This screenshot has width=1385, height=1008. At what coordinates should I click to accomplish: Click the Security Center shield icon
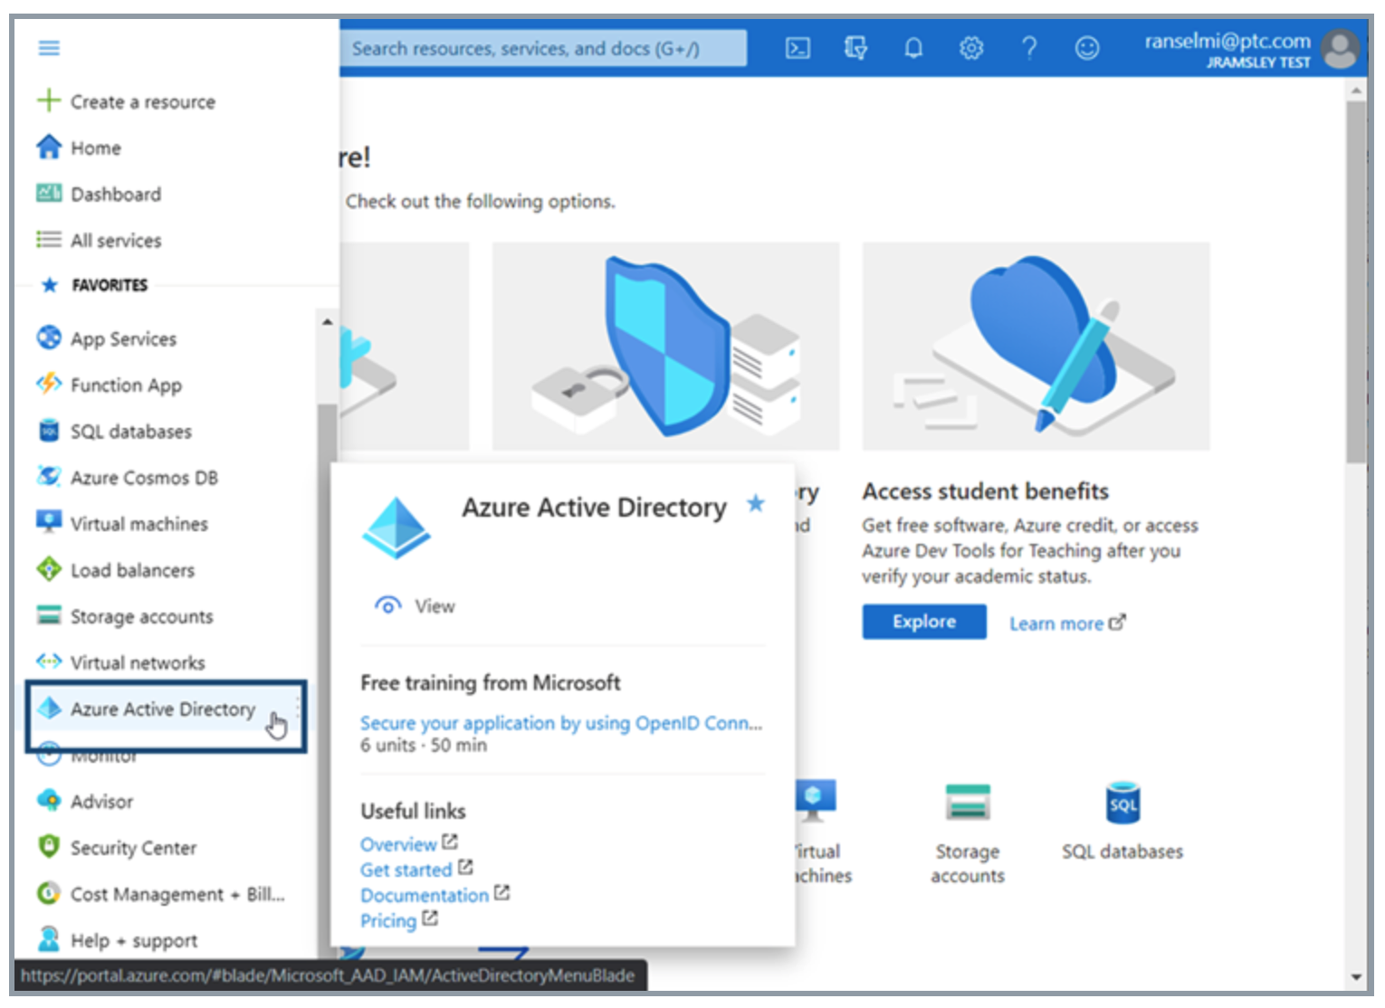49,846
